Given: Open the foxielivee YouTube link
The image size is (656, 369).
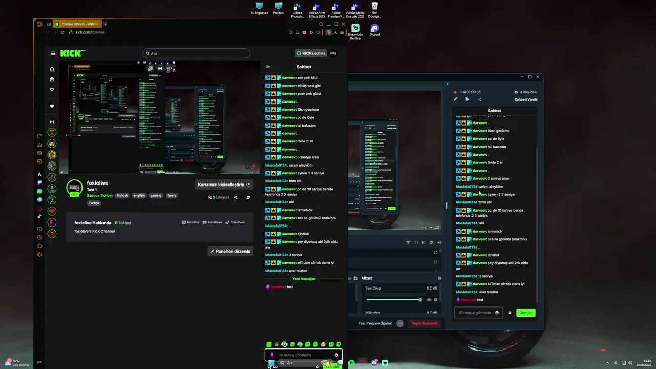Looking at the screenshot, I should pyautogui.click(x=213, y=222).
